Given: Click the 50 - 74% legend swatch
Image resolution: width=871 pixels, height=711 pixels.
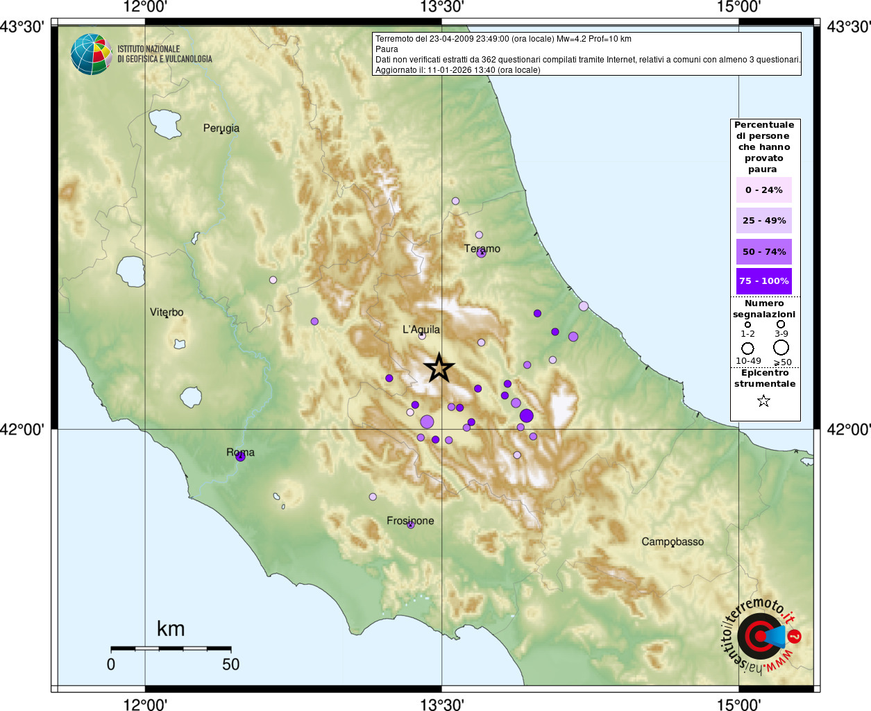Looking at the screenshot, I should point(764,252).
